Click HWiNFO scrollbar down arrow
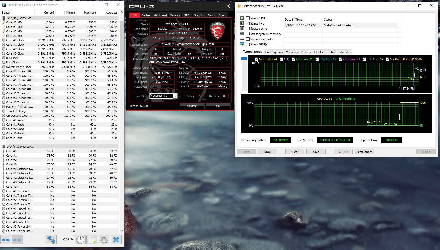 [x=121, y=231]
